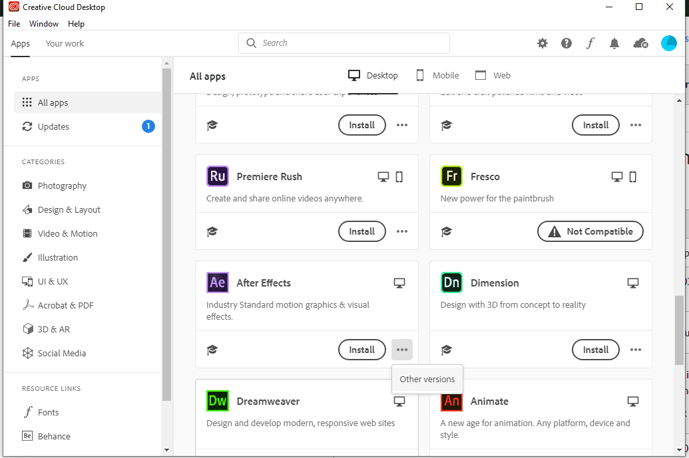Image resolution: width=689 pixels, height=458 pixels.
Task: Click desktop icon on Dimension card
Action: pyautogui.click(x=633, y=283)
